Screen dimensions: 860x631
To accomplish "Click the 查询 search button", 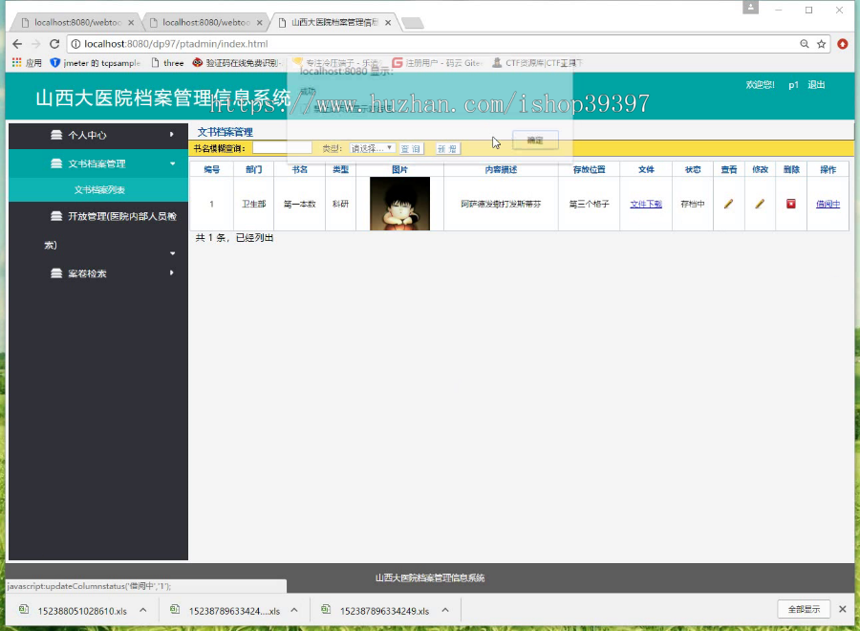I will pyautogui.click(x=410, y=149).
